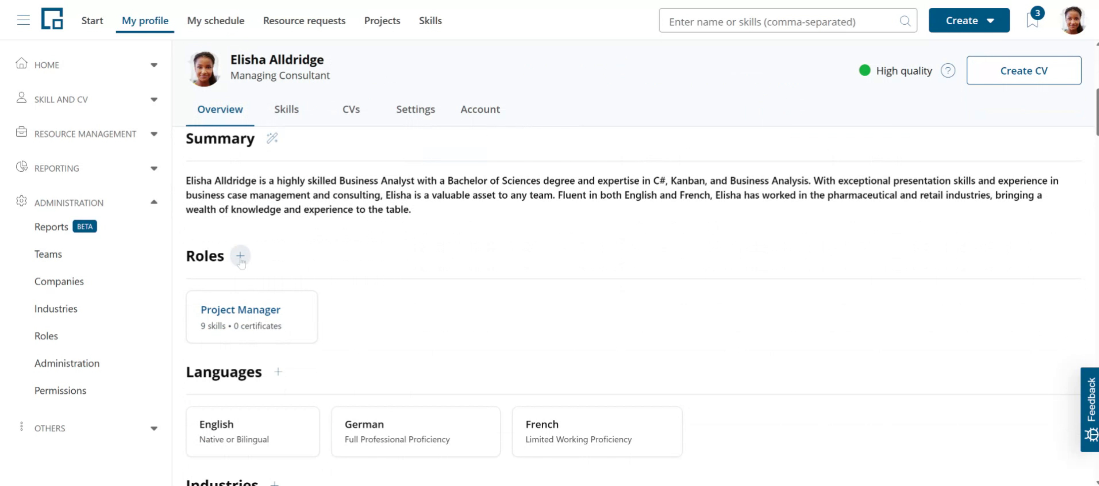Click the Skill and CV person icon

21,98
